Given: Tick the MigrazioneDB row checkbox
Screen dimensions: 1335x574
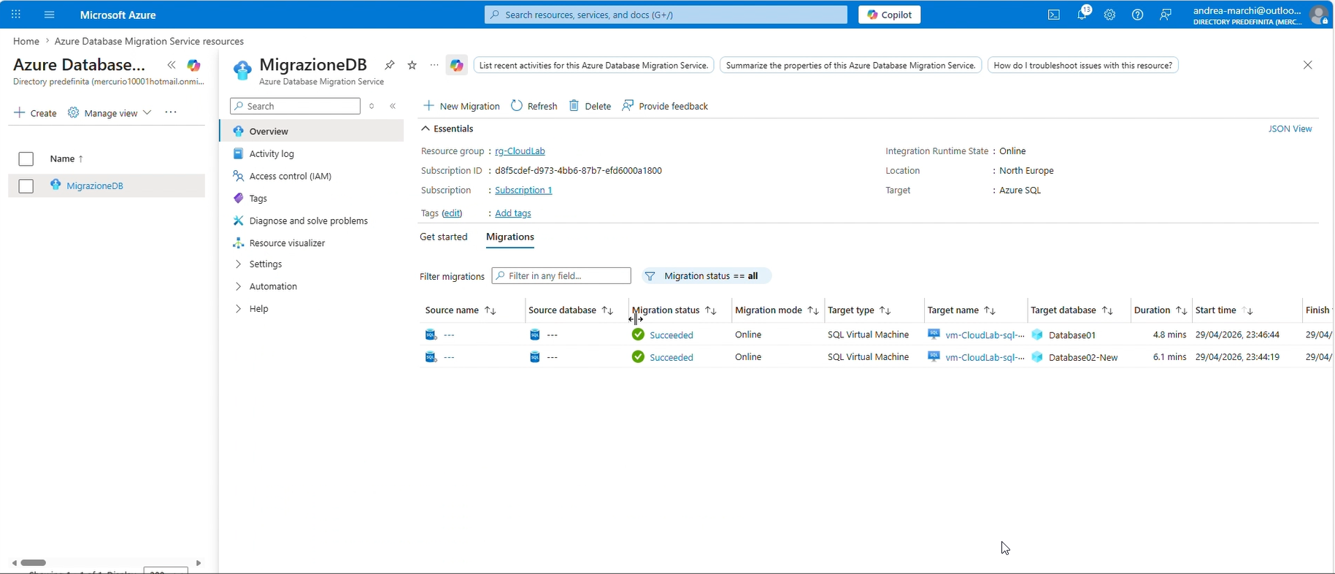Looking at the screenshot, I should [x=26, y=186].
